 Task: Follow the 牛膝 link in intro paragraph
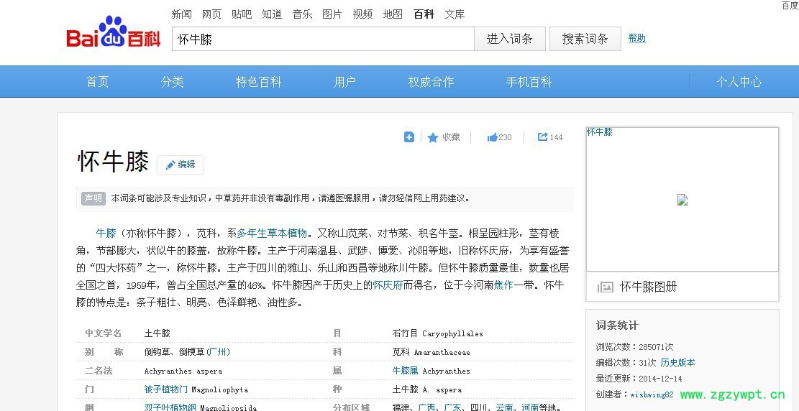click(x=106, y=234)
